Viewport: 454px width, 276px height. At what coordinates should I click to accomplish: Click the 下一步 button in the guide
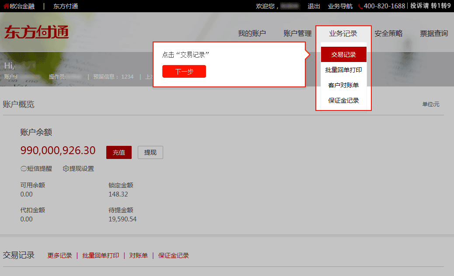(x=184, y=71)
